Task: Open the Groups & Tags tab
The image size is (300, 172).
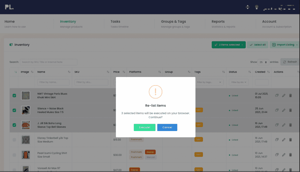Action: coord(175,24)
